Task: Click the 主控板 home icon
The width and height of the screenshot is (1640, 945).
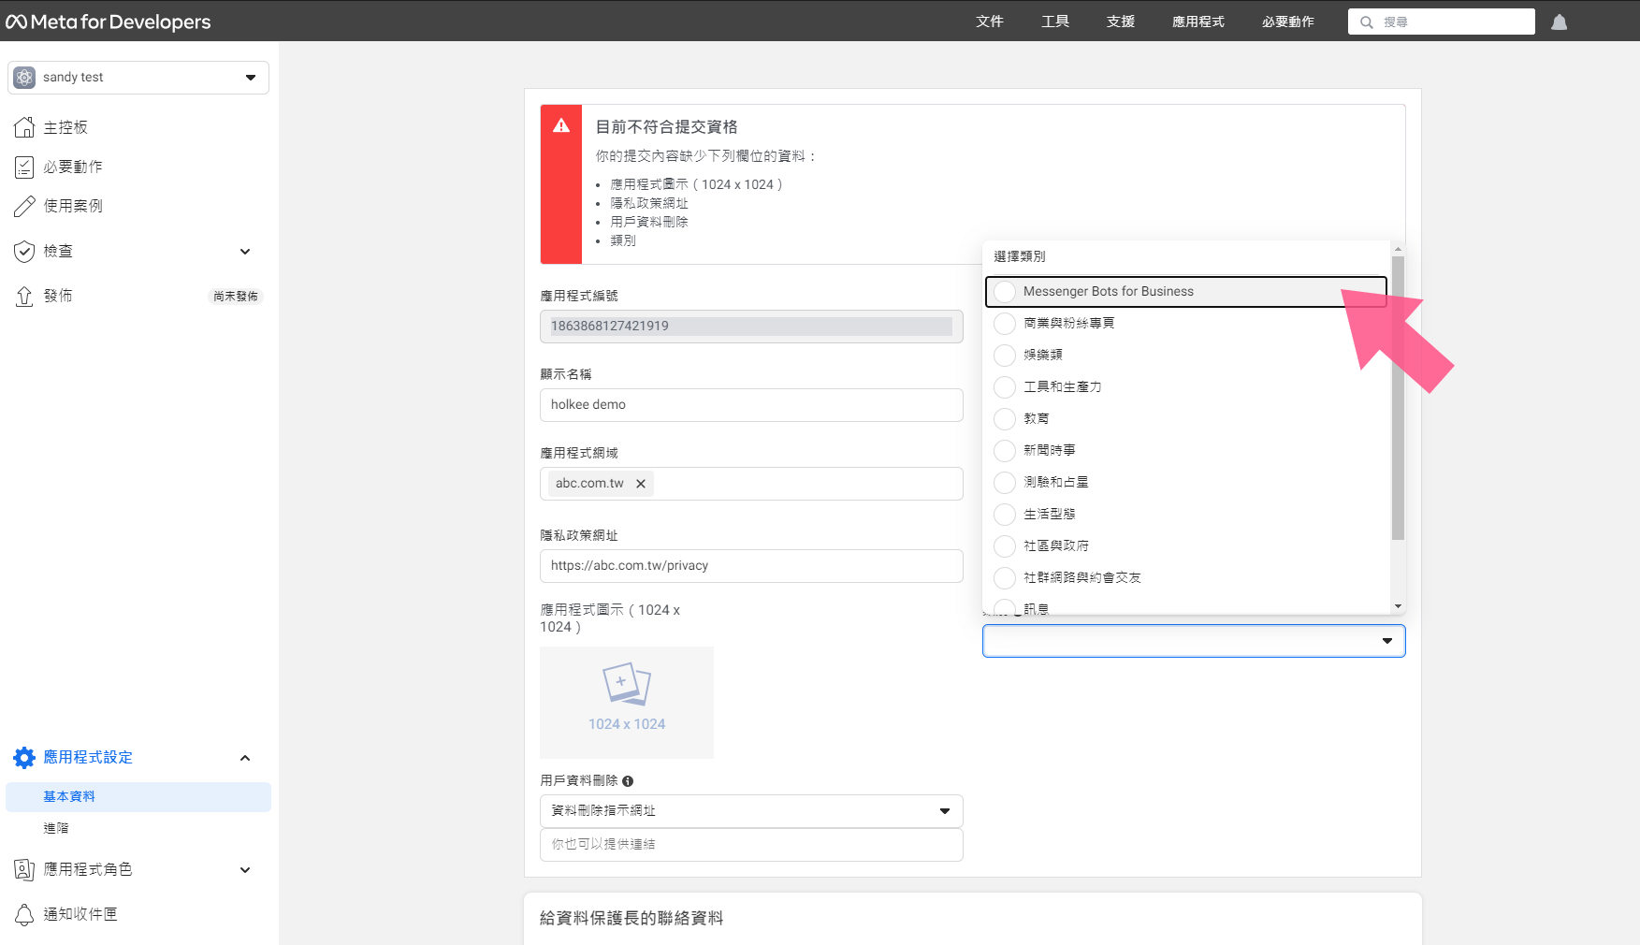Action: click(25, 127)
